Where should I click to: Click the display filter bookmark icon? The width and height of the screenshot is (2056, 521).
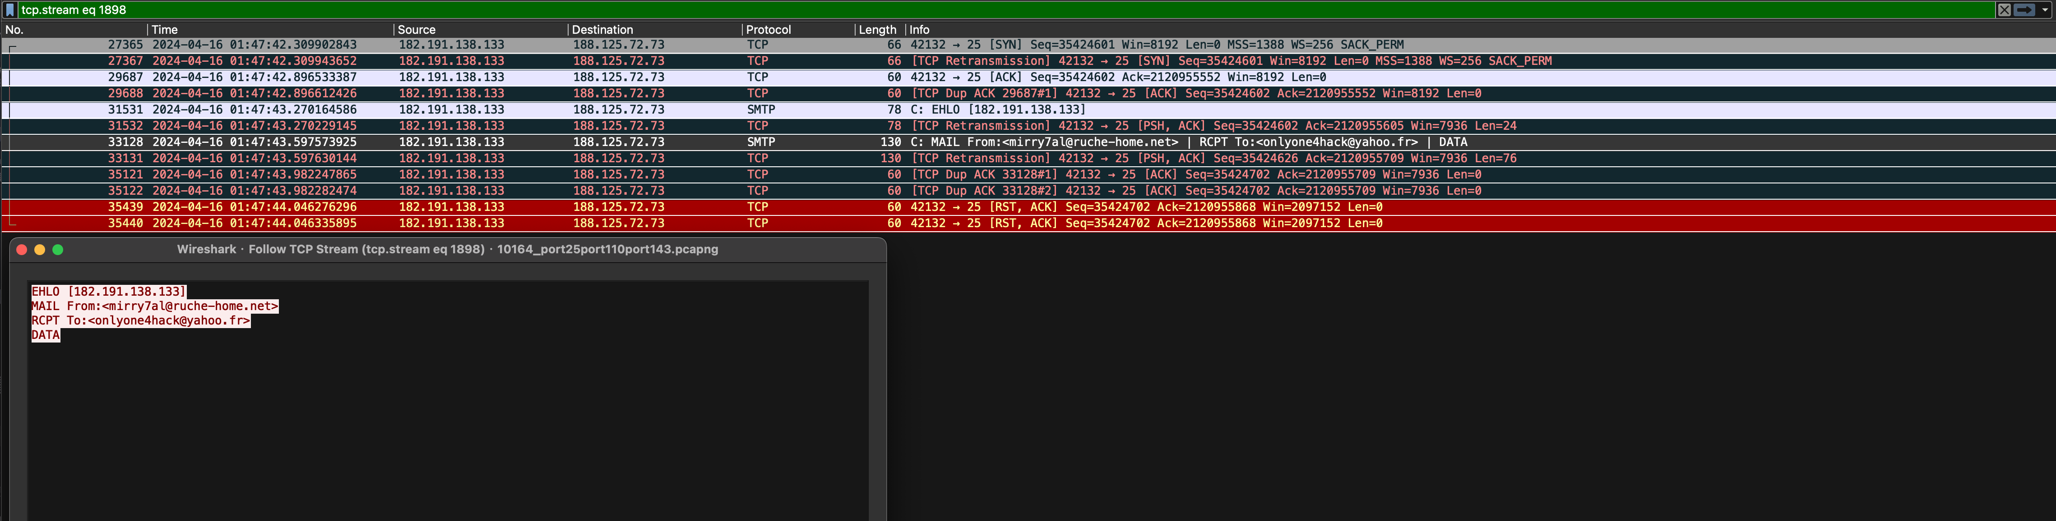9,9
